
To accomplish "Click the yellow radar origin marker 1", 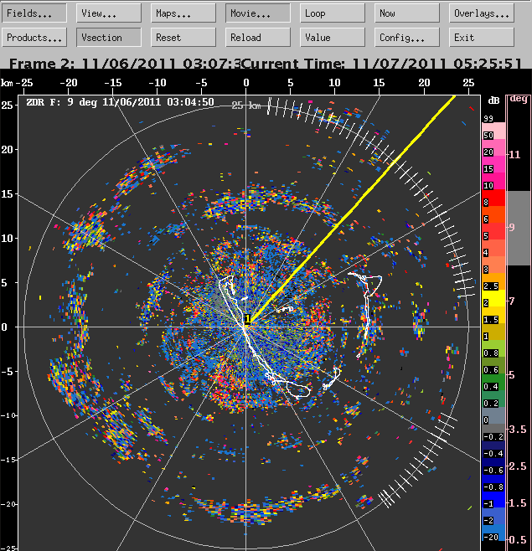I will 247,319.
